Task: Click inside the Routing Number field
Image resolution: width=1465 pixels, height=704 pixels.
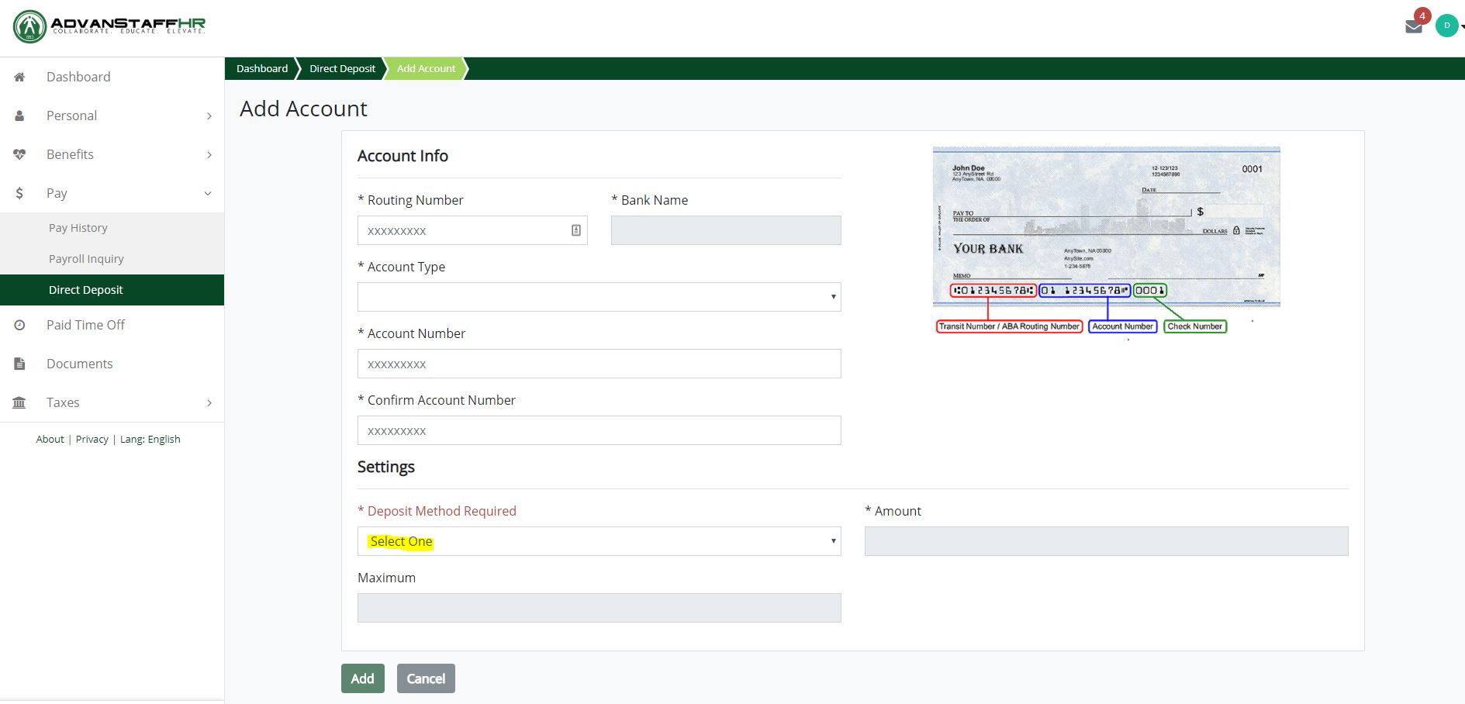Action: (x=465, y=230)
